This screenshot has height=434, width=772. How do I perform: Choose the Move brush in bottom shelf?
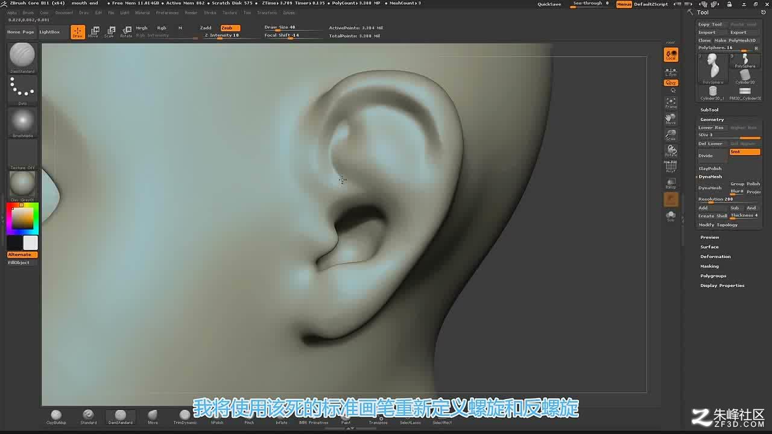tap(153, 417)
